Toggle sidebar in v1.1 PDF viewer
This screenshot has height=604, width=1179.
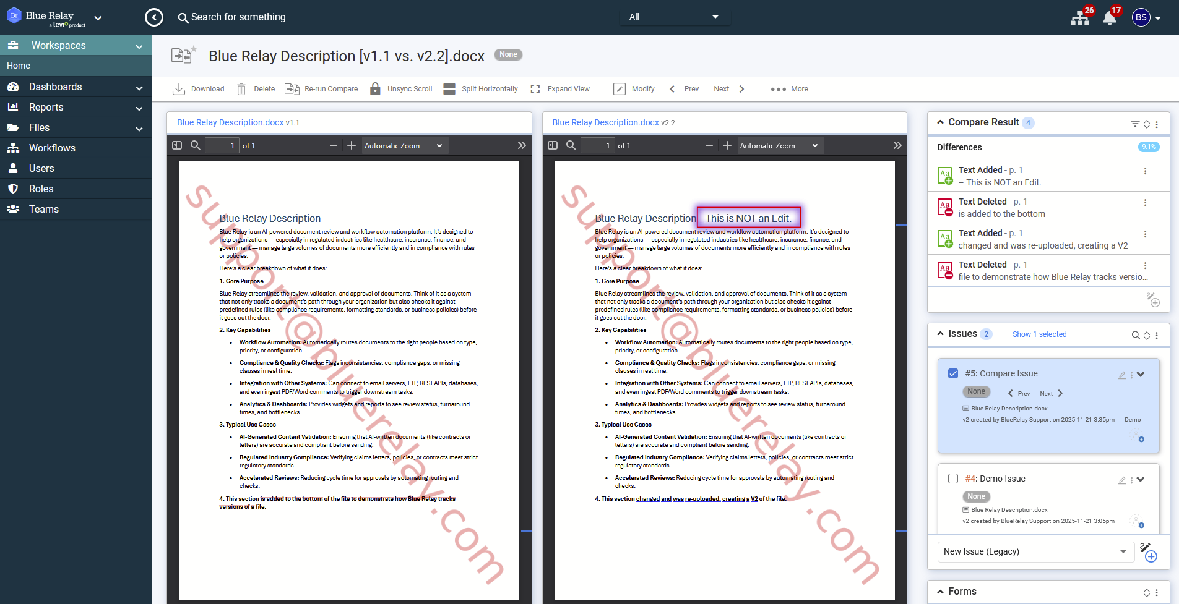click(x=177, y=145)
